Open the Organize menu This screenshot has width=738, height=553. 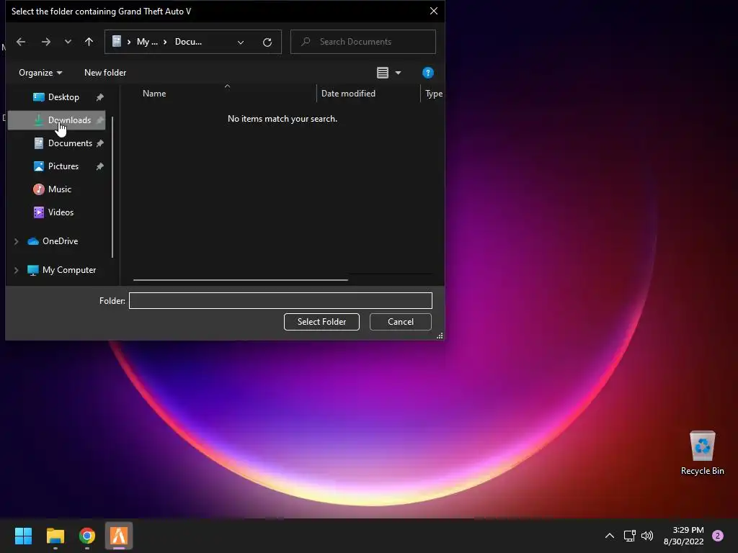(x=40, y=73)
